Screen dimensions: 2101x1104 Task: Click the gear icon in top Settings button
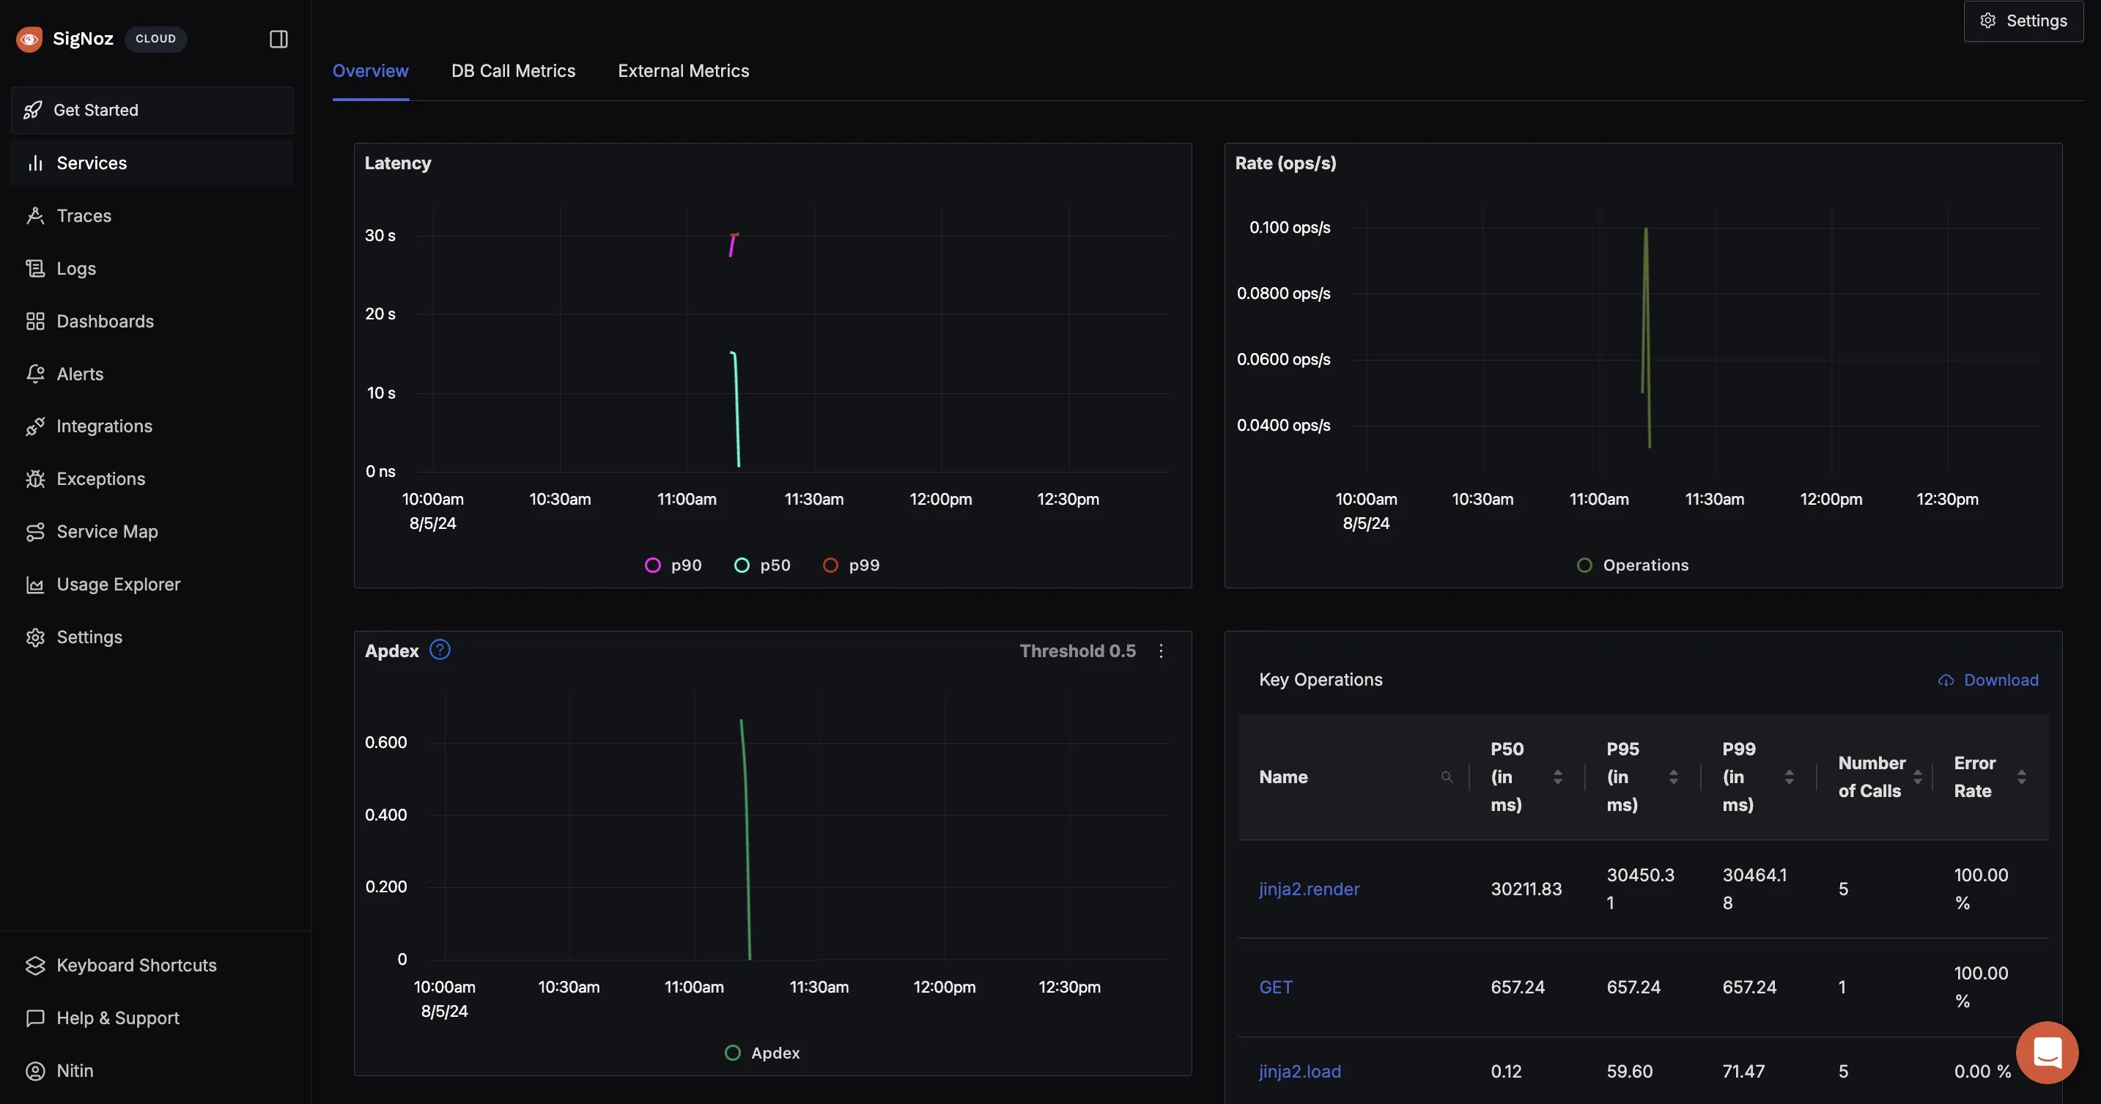tap(1988, 21)
